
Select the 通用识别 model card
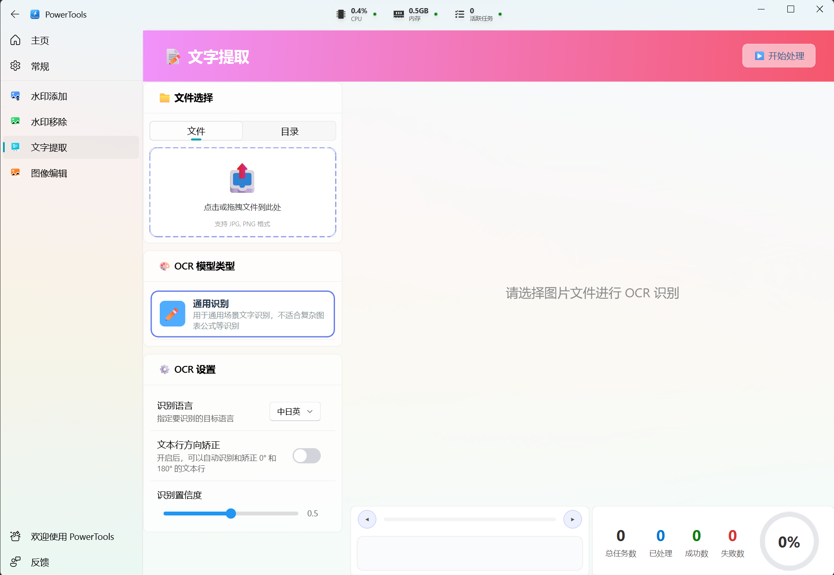242,314
